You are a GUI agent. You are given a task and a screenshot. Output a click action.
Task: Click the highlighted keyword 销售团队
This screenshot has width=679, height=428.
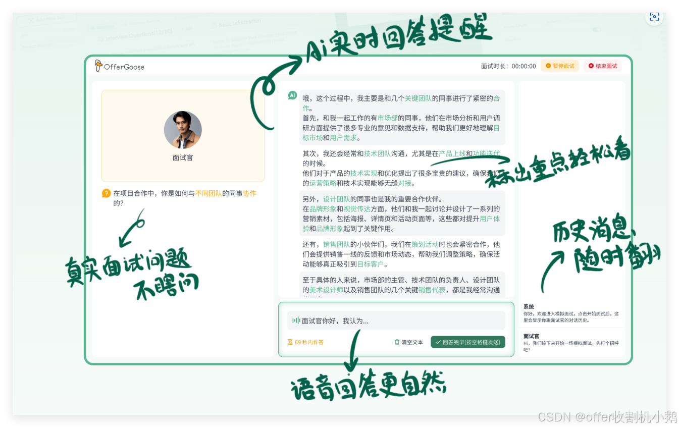coord(337,244)
